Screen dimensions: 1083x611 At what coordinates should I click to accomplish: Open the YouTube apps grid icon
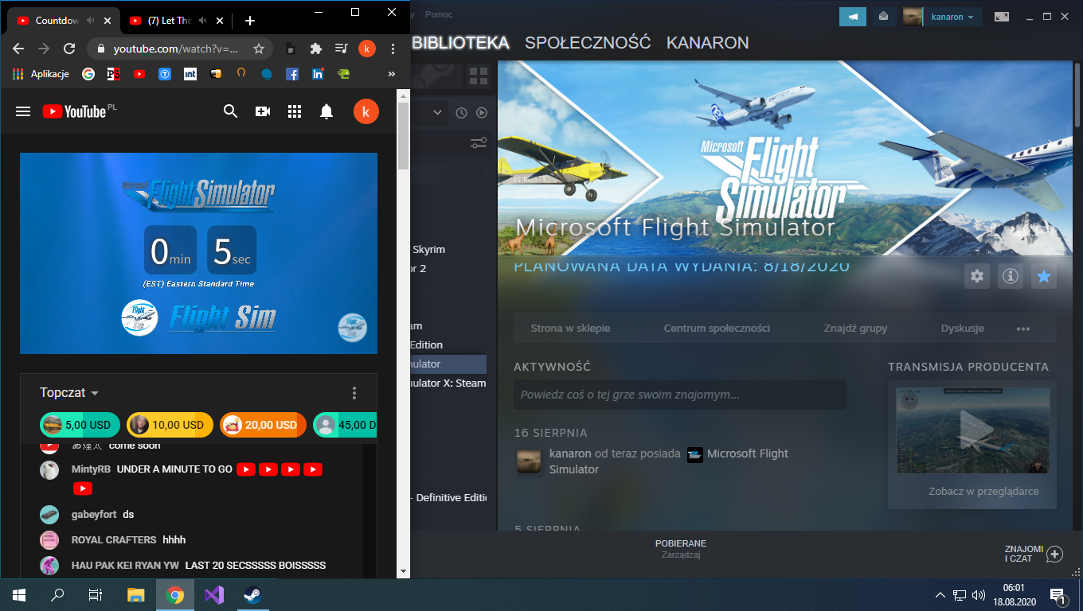[x=295, y=111]
